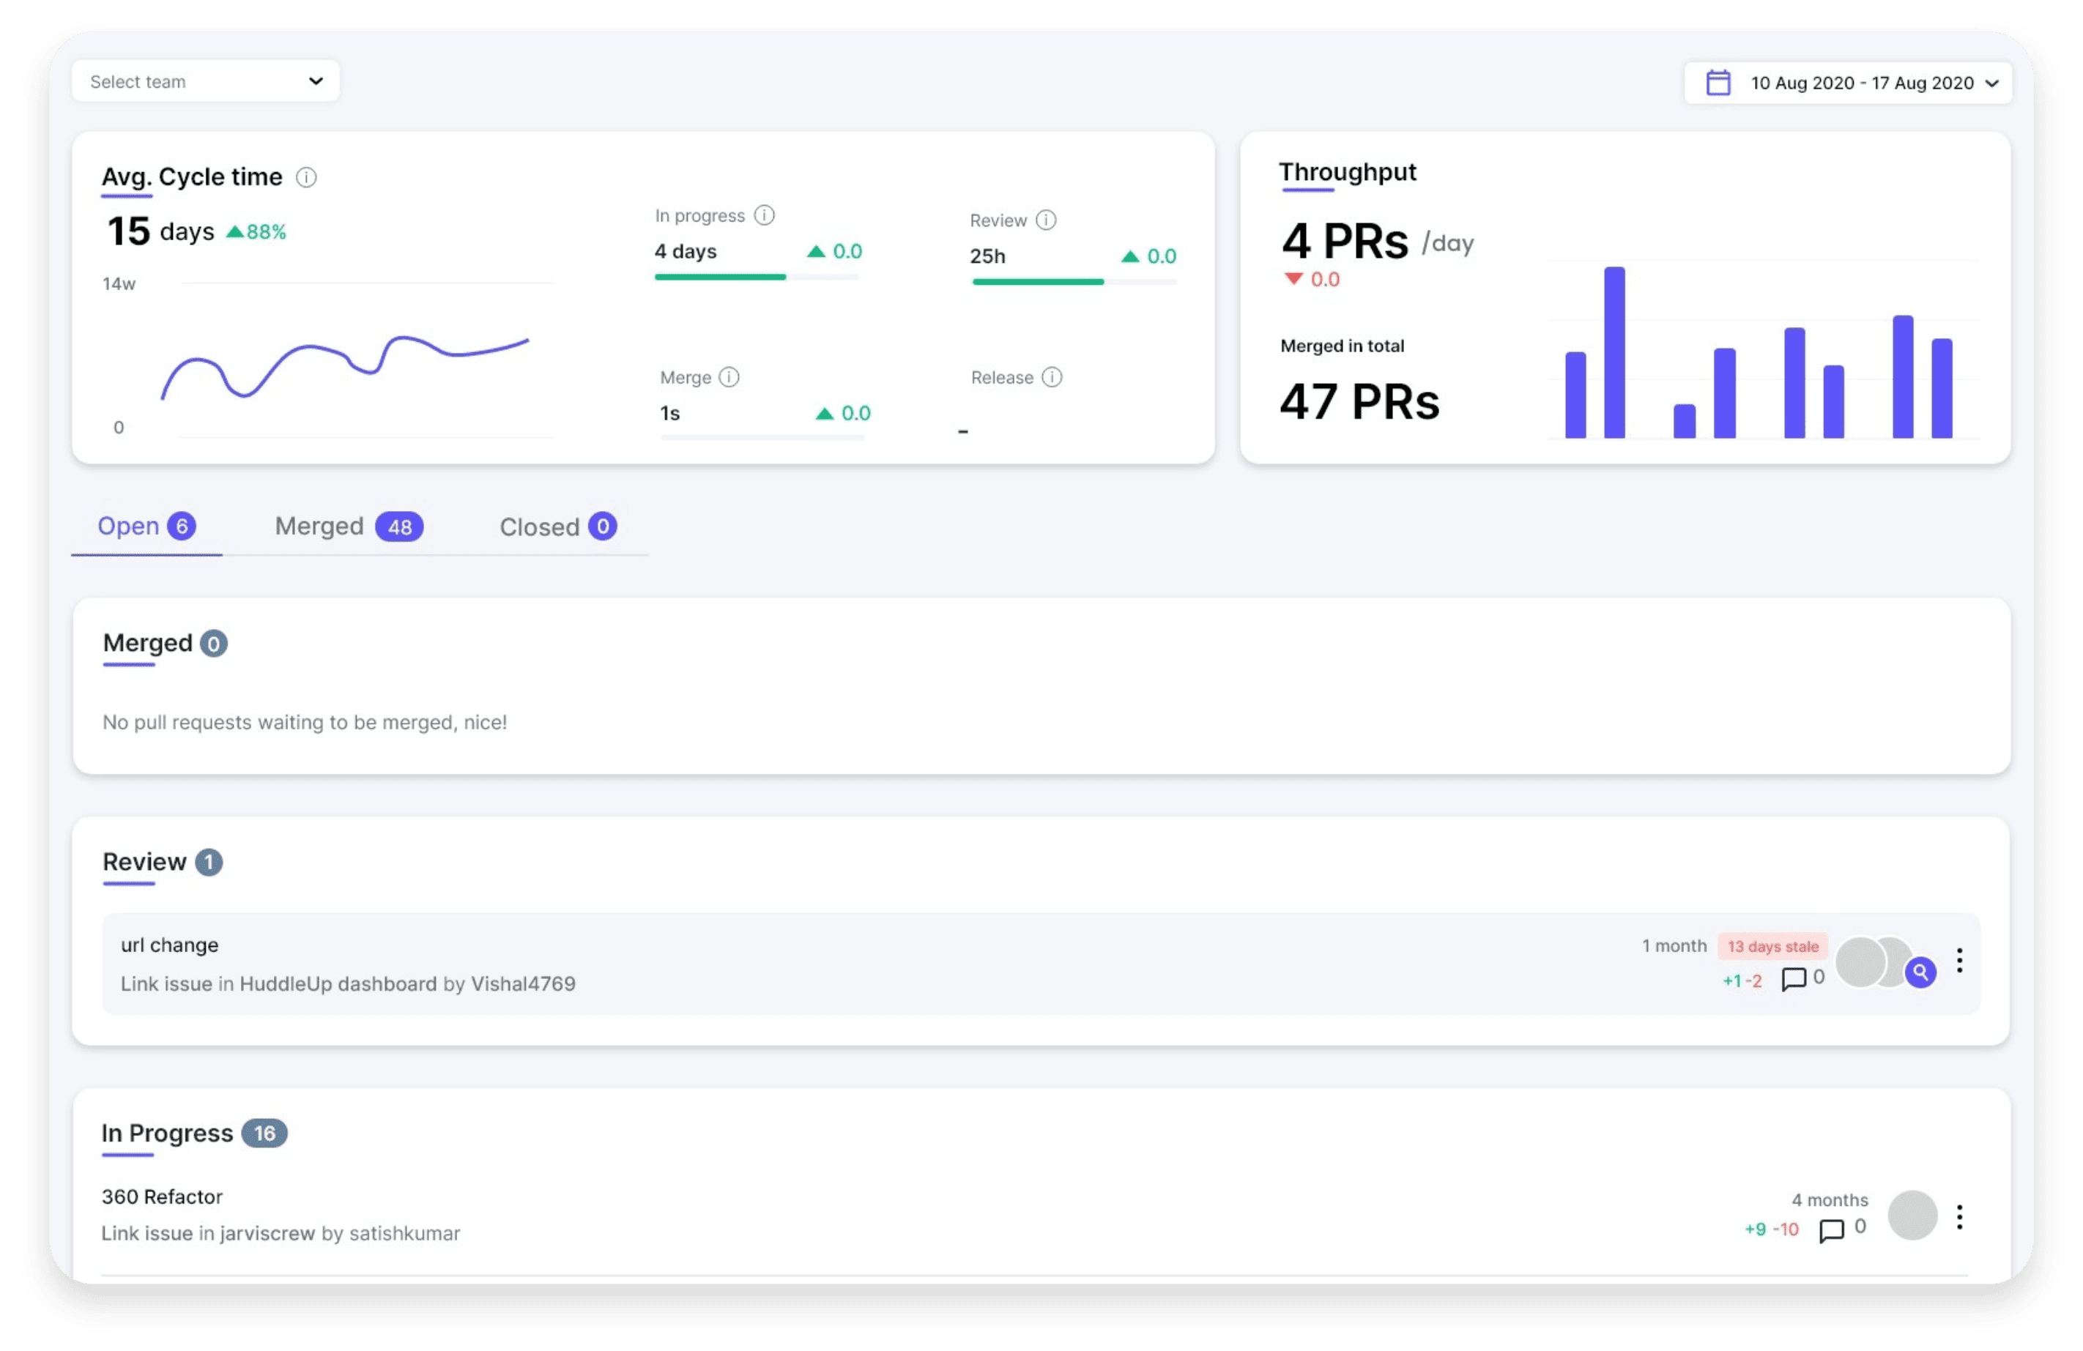Click comment icon on 360 Refactor PR
Image resolution: width=2083 pixels, height=1351 pixels.
click(x=1831, y=1230)
